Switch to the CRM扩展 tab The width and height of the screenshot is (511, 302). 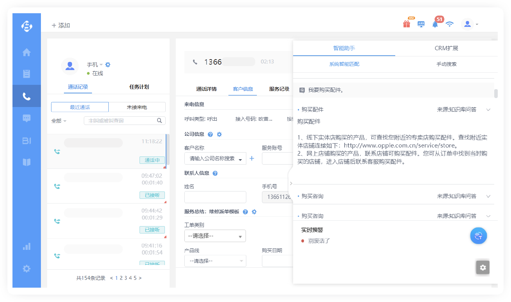coord(446,48)
